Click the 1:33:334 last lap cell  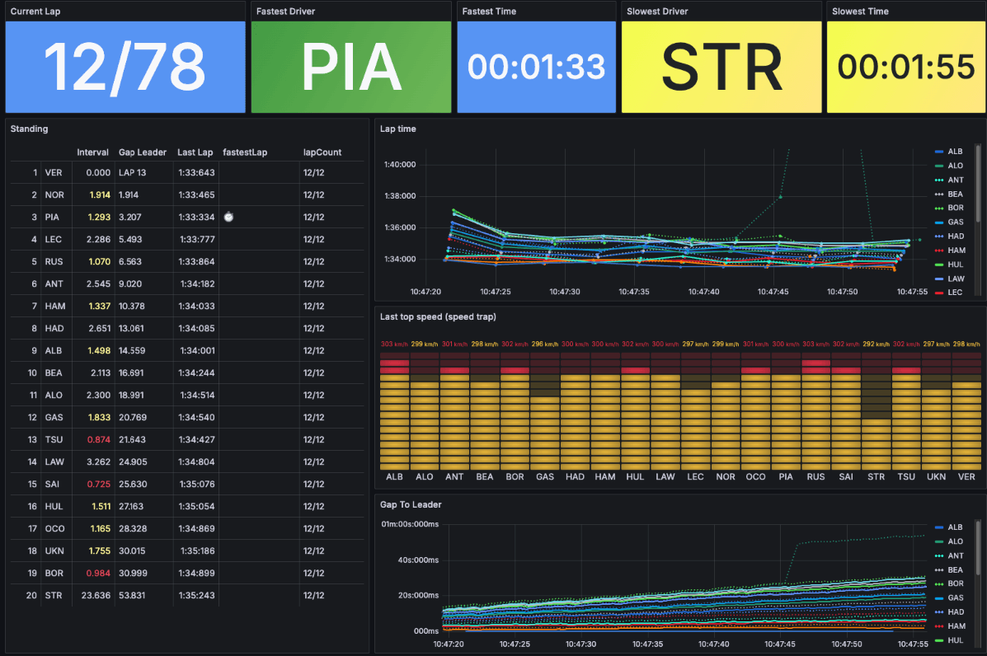(x=197, y=217)
